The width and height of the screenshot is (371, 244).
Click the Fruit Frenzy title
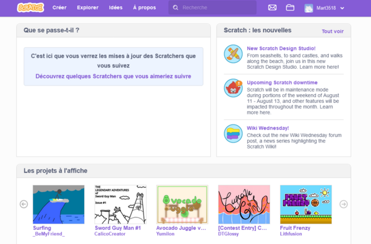pyautogui.click(x=295, y=228)
